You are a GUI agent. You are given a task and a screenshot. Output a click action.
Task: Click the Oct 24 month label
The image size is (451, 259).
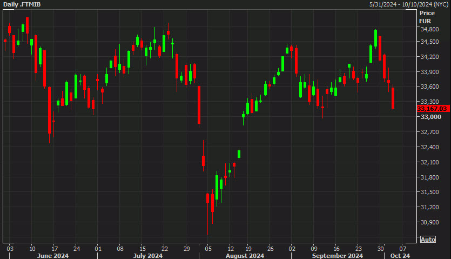(400, 255)
